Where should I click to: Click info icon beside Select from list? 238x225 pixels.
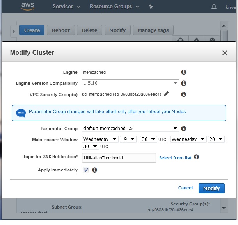[x=197, y=157]
